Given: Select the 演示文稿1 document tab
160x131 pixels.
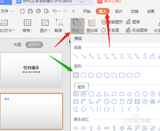Looking at the screenshot, I should 109,2.
